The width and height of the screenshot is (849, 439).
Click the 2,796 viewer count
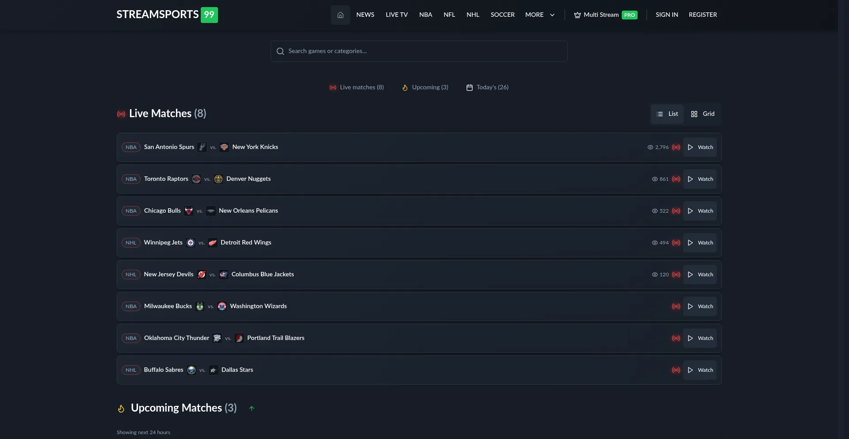coord(662,147)
